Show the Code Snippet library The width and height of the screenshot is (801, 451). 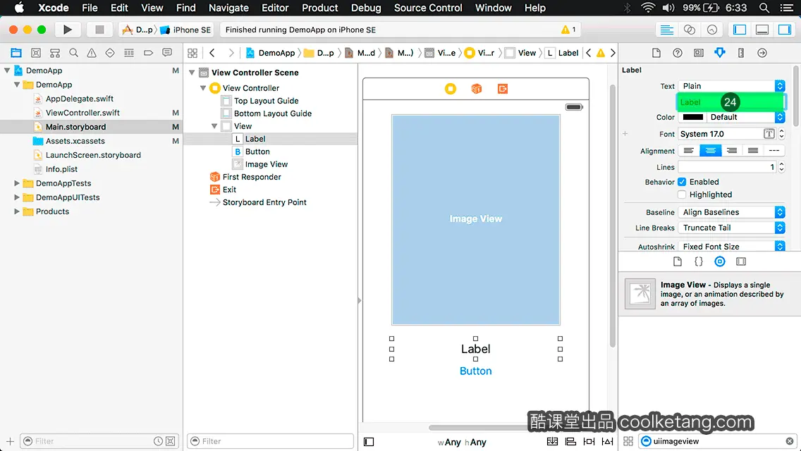[698, 261]
